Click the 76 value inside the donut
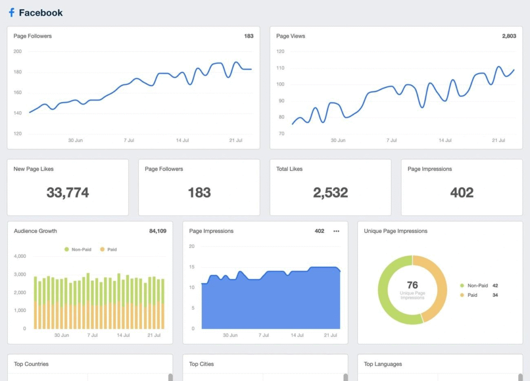This screenshot has width=530, height=381. tap(413, 285)
